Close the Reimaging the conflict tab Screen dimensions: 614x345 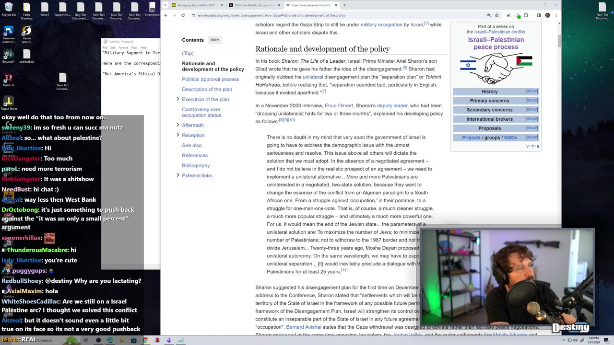[x=222, y=5]
